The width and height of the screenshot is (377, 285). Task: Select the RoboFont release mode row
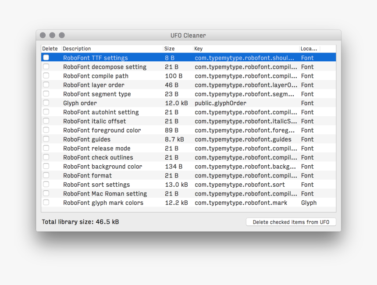tap(188, 148)
